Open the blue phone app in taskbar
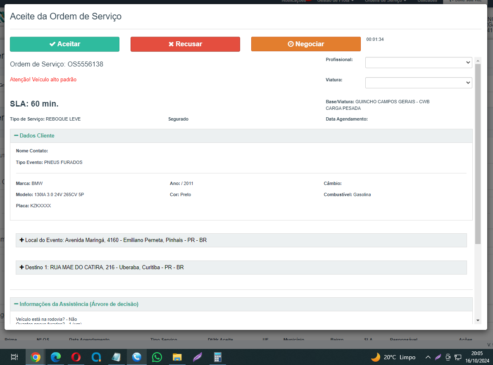 [x=137, y=357]
